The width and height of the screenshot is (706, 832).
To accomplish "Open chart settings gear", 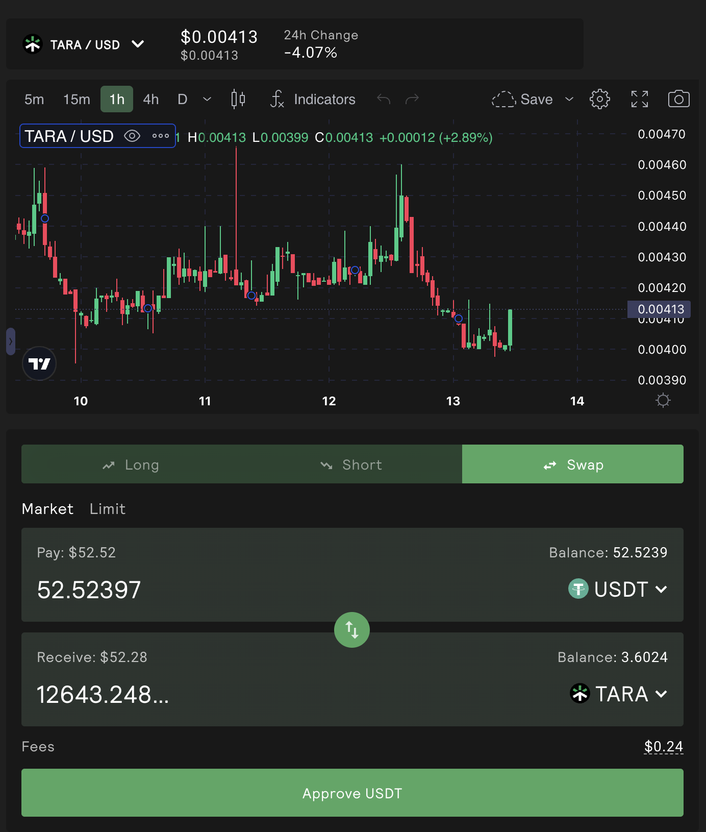I will [600, 99].
